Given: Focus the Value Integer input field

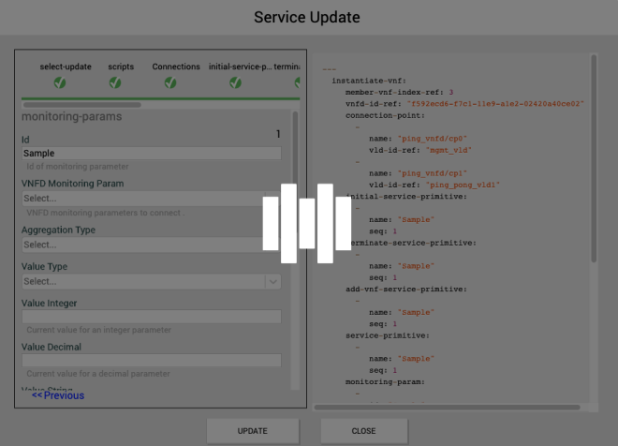Looking at the screenshot, I should pos(151,318).
